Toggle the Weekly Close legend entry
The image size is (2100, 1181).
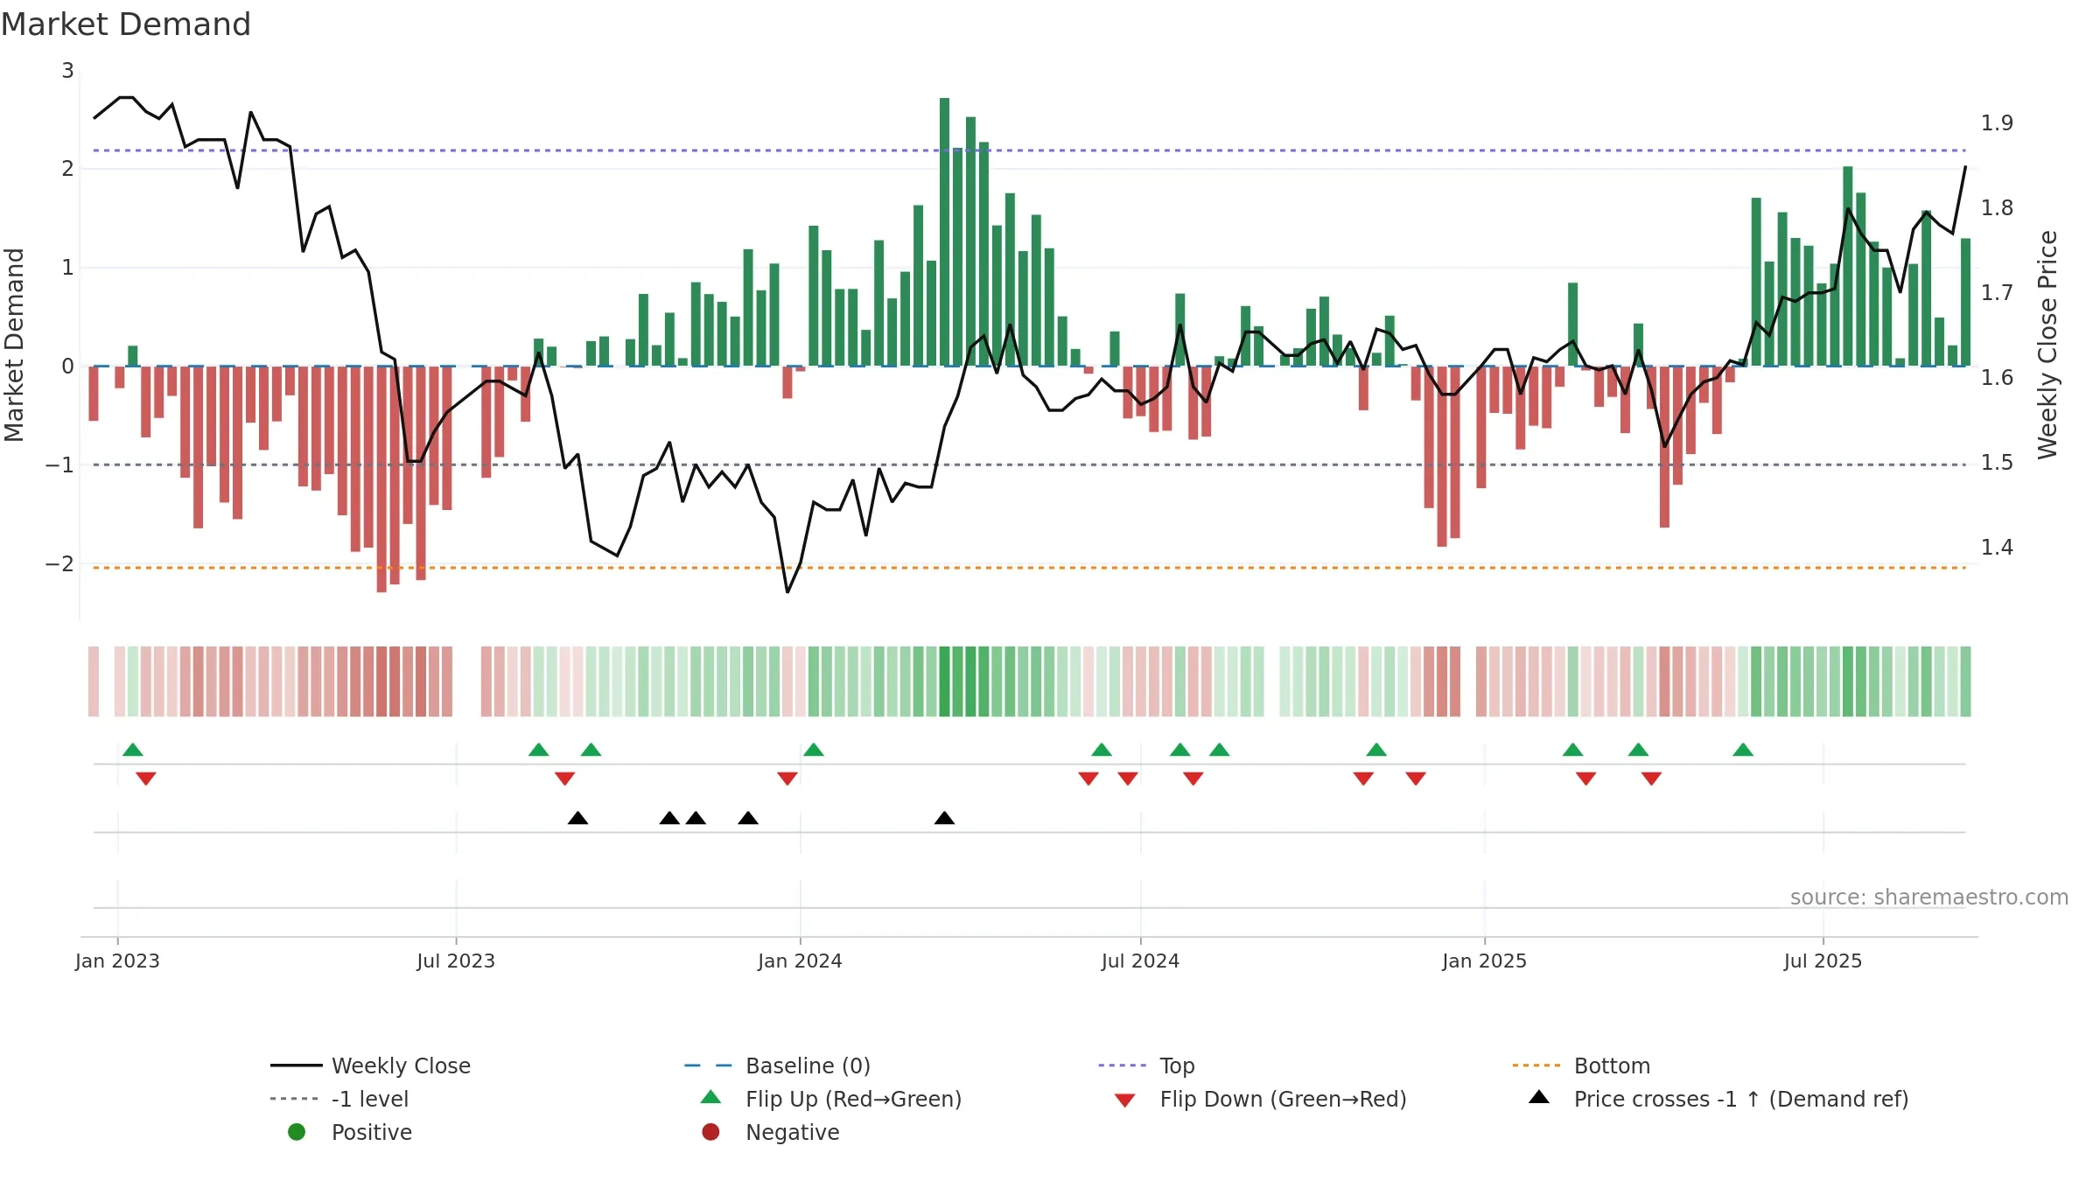coord(371,1066)
